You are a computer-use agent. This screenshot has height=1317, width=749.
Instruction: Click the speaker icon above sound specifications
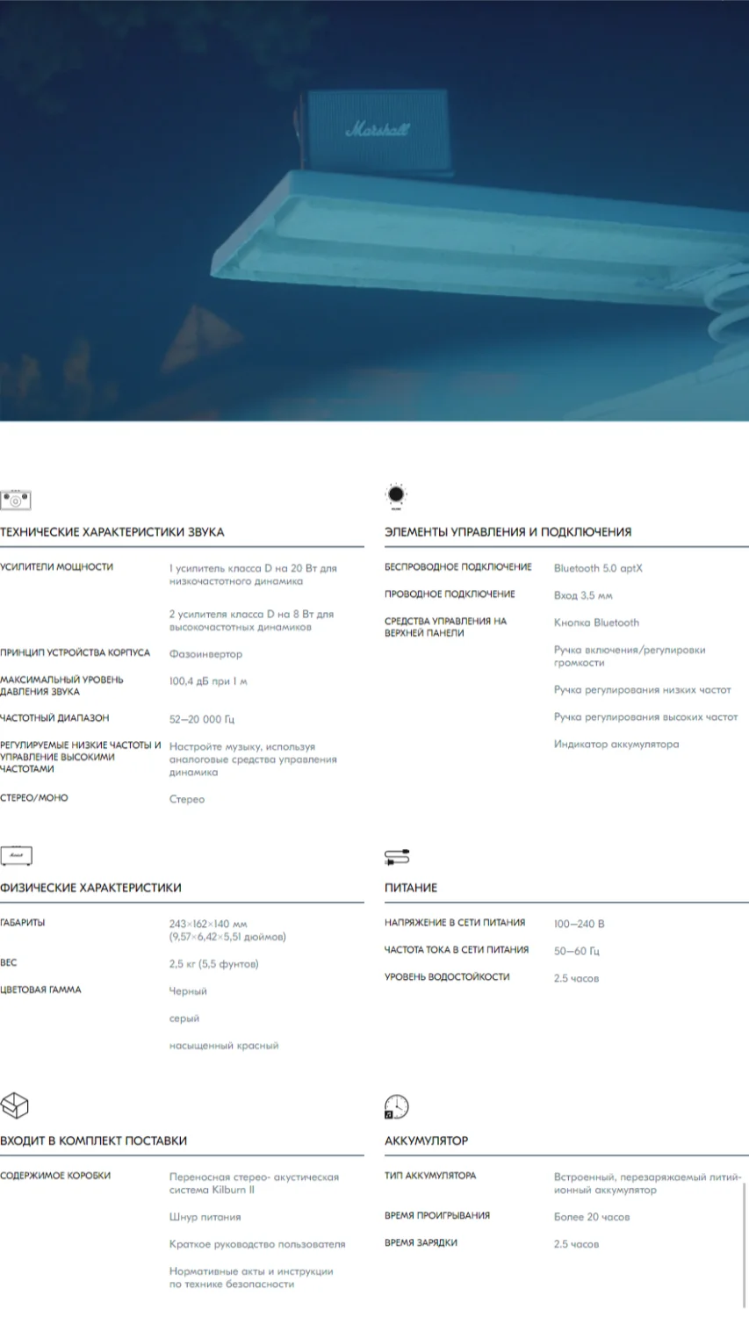[16, 500]
